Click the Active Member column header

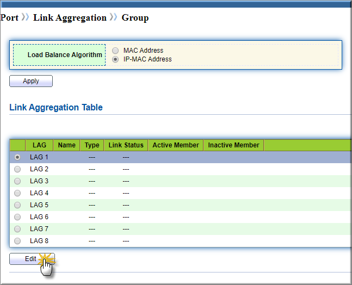point(176,145)
